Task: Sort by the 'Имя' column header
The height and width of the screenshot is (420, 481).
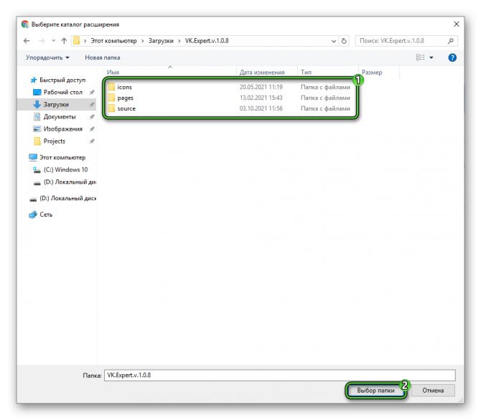Action: [113, 72]
